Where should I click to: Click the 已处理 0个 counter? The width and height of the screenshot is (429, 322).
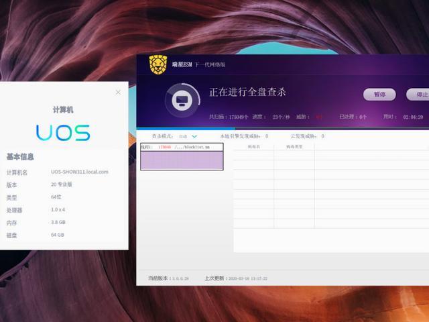pyautogui.click(x=353, y=117)
